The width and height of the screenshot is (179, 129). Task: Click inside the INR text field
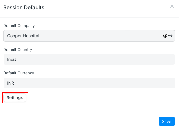coord(89,83)
